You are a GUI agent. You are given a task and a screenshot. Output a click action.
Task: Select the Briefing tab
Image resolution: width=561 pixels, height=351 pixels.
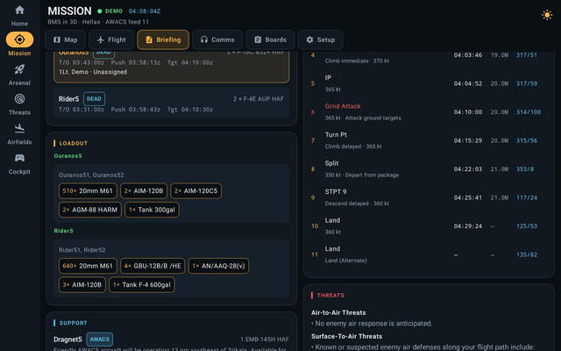coord(163,39)
